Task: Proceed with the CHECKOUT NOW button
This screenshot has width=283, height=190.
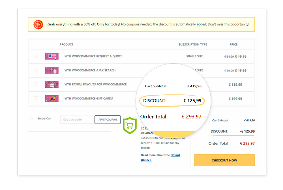Action: [224, 160]
